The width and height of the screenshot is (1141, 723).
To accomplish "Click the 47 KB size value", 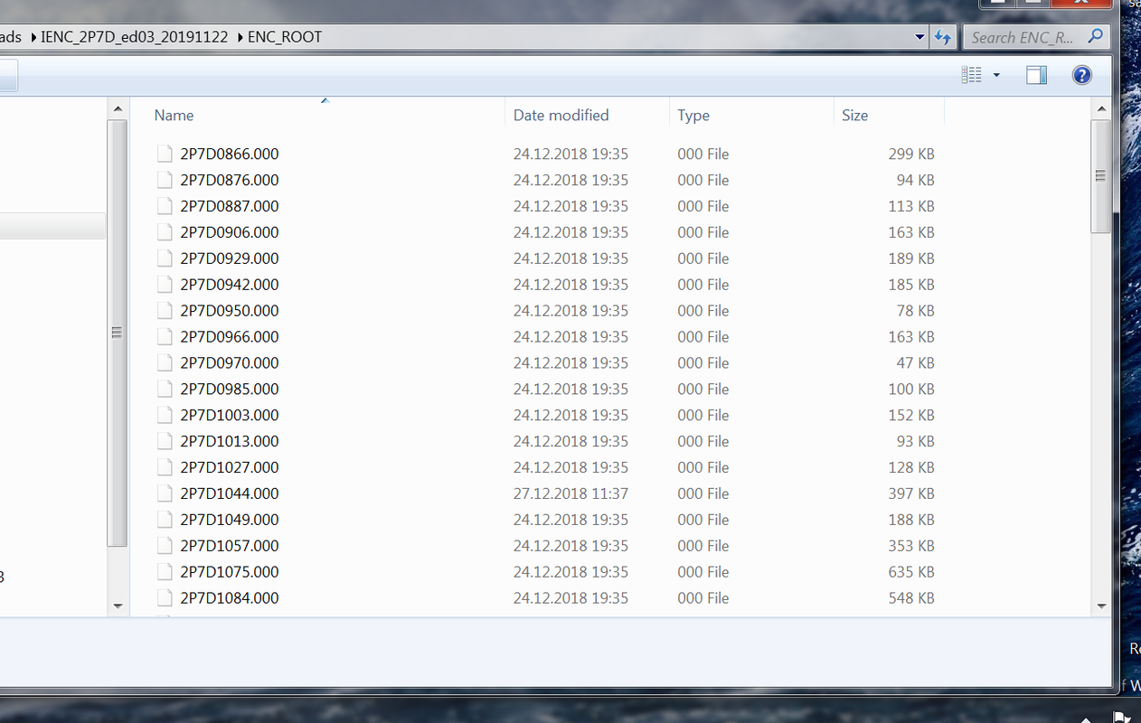I will pyautogui.click(x=915, y=363).
